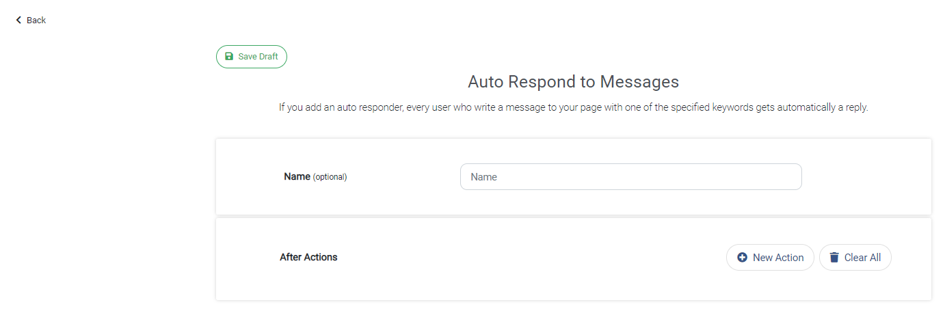The height and width of the screenshot is (311, 945).
Task: Save the responder with Save Draft
Action: point(252,57)
